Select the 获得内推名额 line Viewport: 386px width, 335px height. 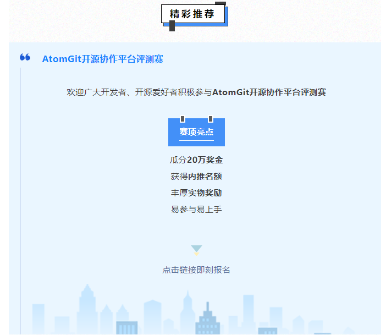click(196, 177)
